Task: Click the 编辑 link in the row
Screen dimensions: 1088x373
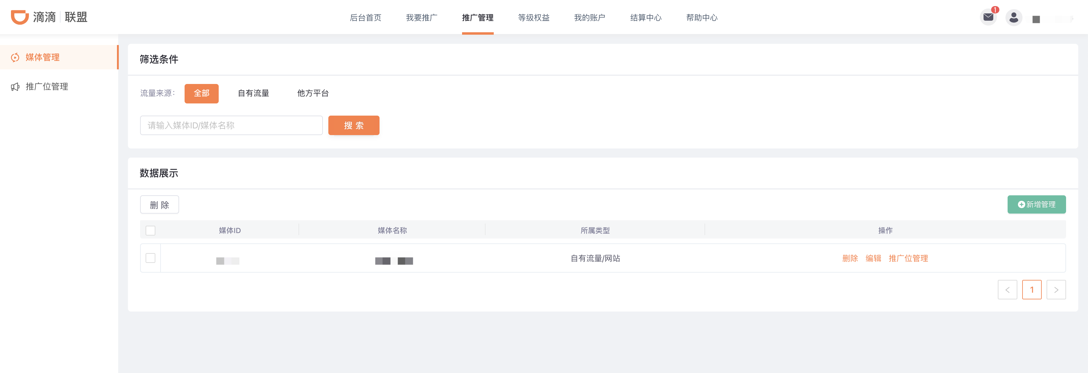Action: tap(873, 258)
